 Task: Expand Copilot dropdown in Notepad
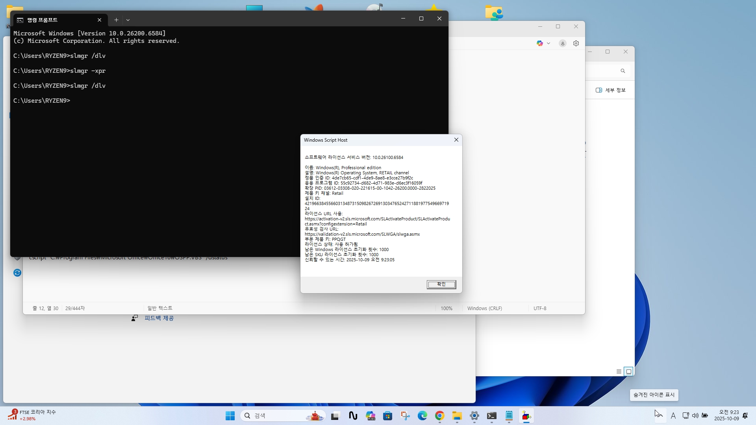(x=548, y=43)
